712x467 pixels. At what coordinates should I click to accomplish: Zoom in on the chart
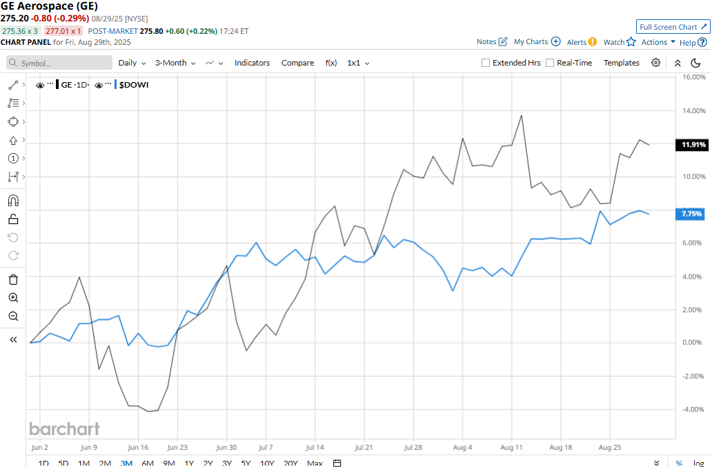[13, 298]
